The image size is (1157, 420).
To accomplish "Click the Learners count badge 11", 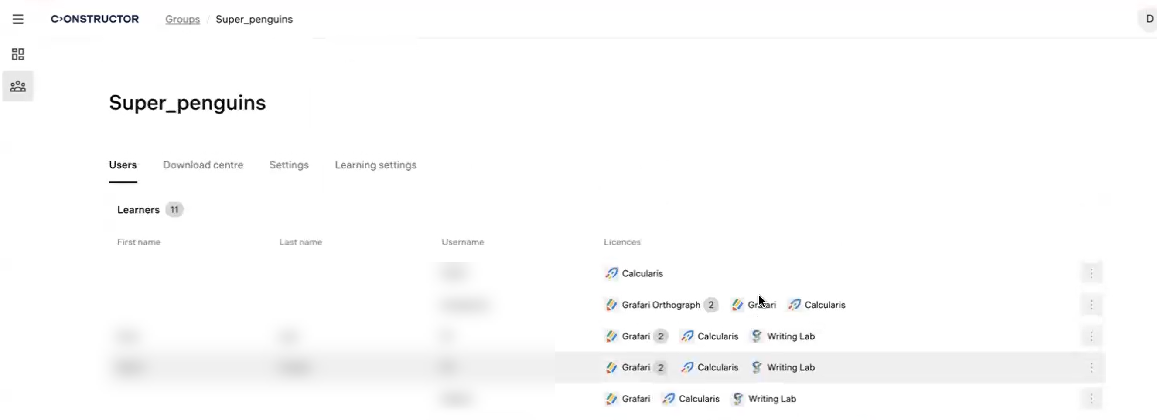I will point(174,210).
